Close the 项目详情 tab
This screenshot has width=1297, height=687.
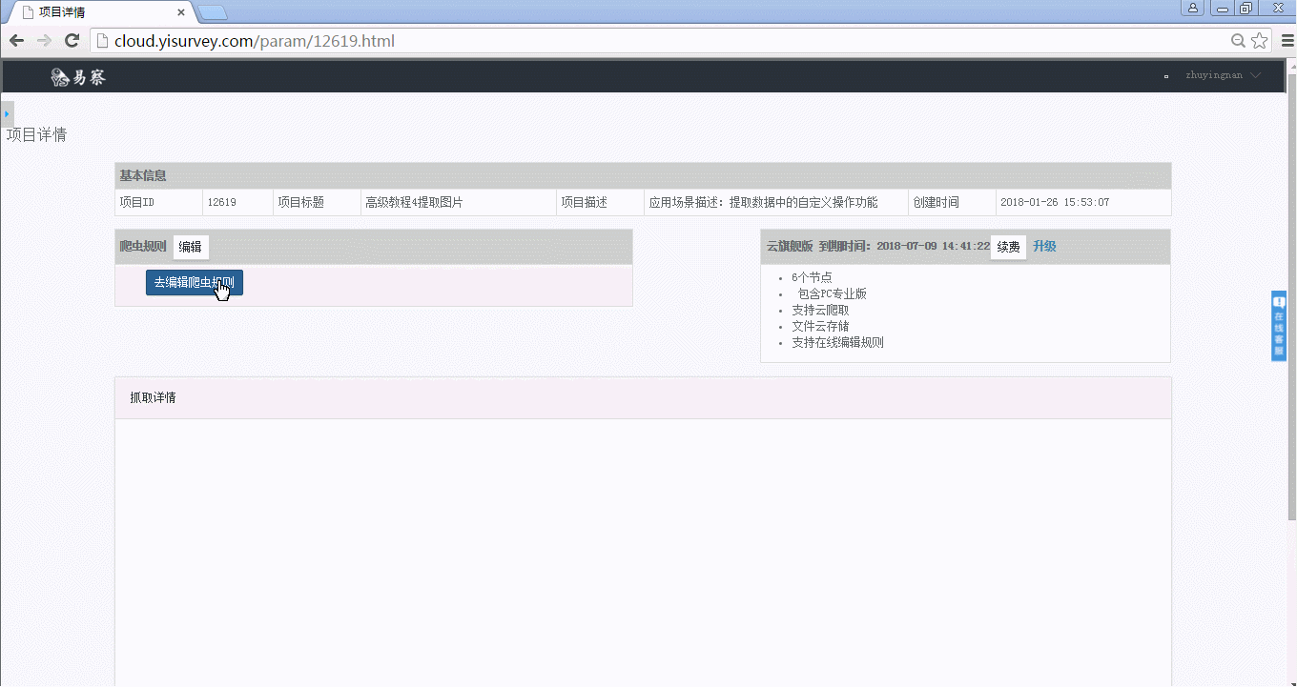[181, 12]
